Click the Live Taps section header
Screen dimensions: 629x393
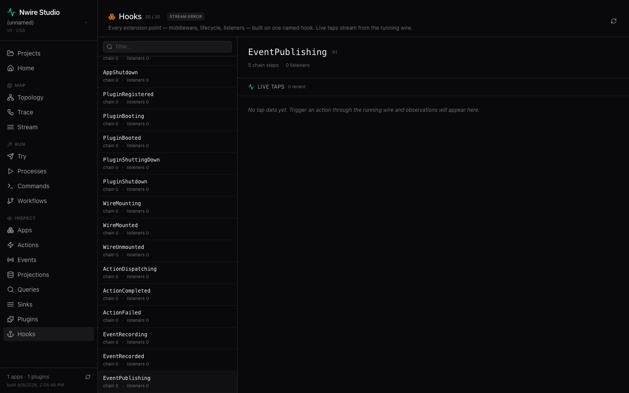[x=271, y=87]
